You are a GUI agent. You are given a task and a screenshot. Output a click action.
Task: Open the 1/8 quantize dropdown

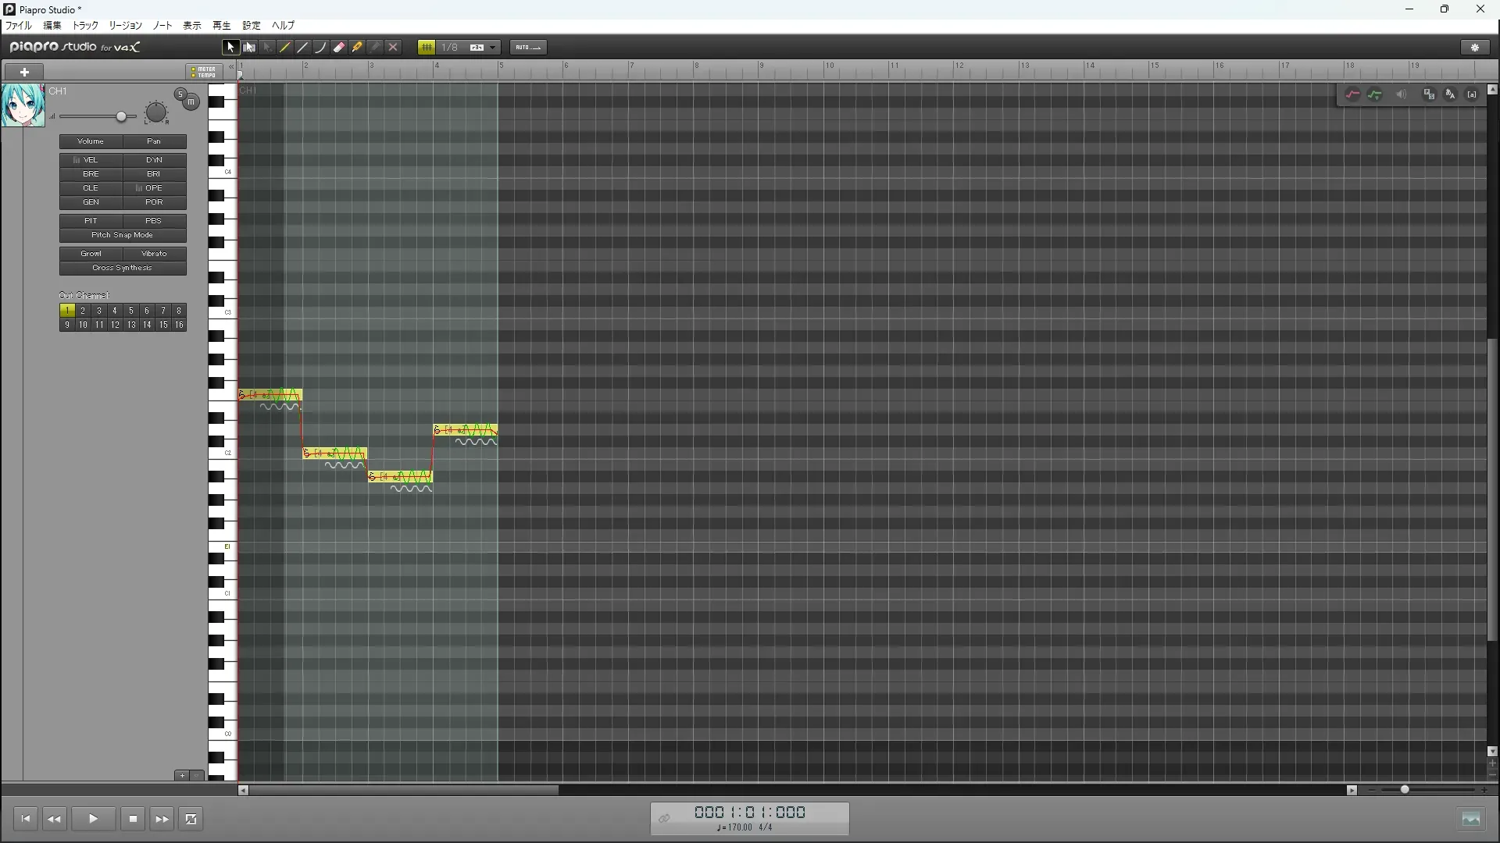[x=492, y=48]
